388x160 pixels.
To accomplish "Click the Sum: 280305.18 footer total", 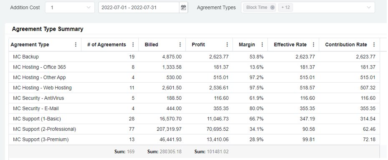I will click(x=164, y=152).
